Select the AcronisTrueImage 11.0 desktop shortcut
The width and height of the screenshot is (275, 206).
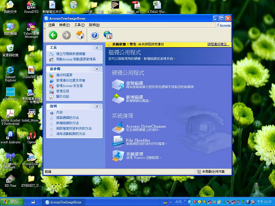(x=31, y=161)
